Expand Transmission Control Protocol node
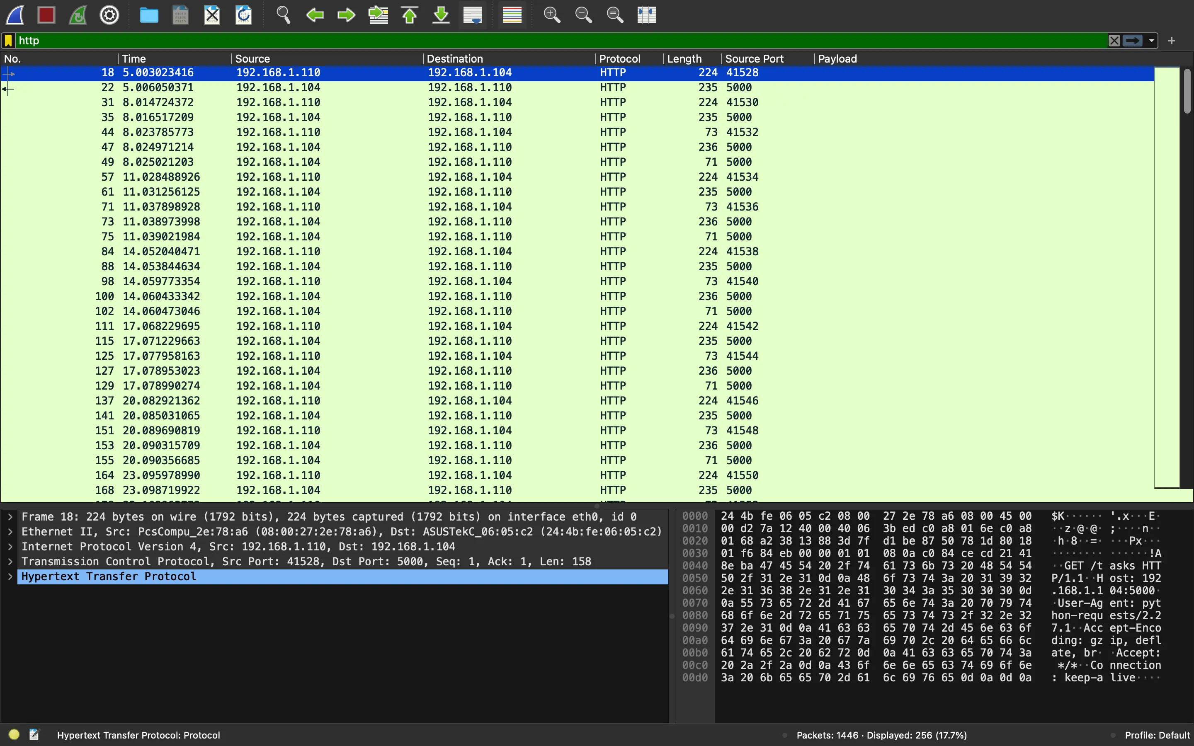Image resolution: width=1194 pixels, height=746 pixels. pyautogui.click(x=10, y=562)
